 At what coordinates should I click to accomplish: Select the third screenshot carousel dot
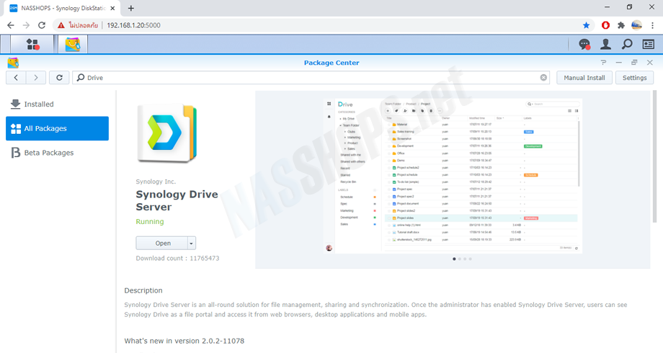click(465, 259)
